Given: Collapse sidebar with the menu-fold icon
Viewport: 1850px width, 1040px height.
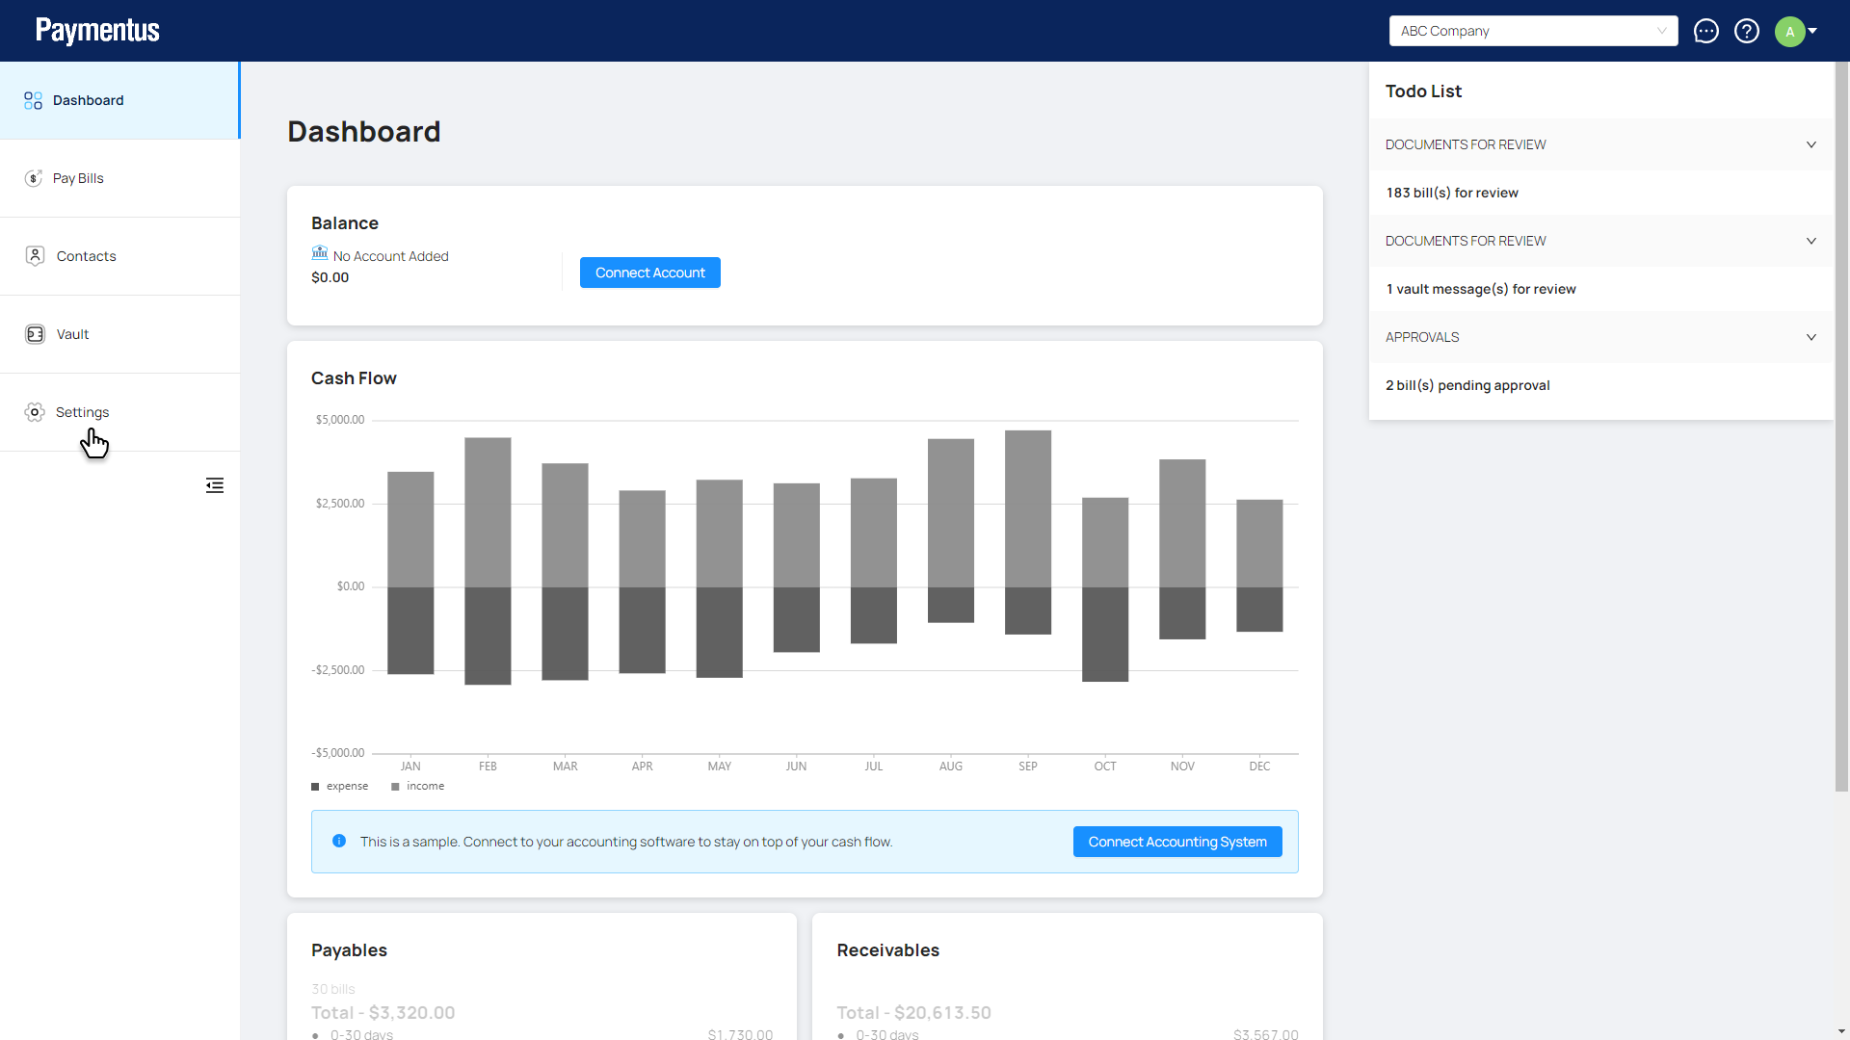Looking at the screenshot, I should [x=214, y=485].
